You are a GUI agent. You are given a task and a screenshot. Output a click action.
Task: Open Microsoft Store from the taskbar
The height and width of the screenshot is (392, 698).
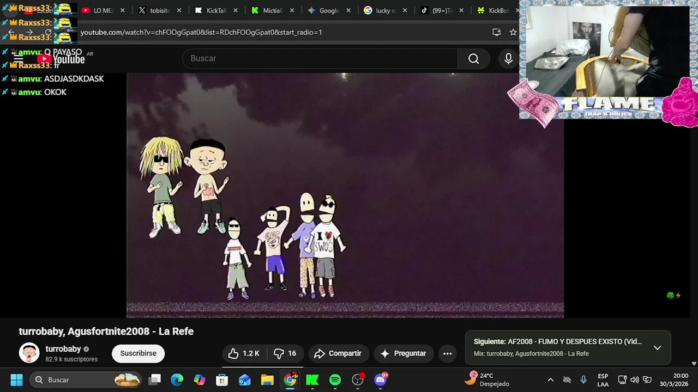[x=222, y=379]
